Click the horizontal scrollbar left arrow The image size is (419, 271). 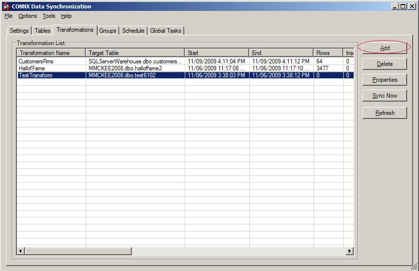click(21, 251)
